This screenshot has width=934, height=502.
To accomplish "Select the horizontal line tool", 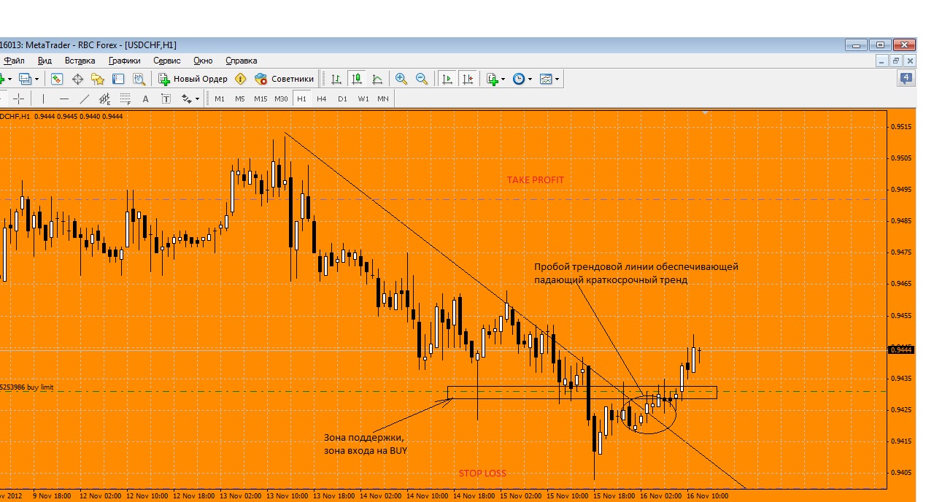I will click(x=64, y=99).
